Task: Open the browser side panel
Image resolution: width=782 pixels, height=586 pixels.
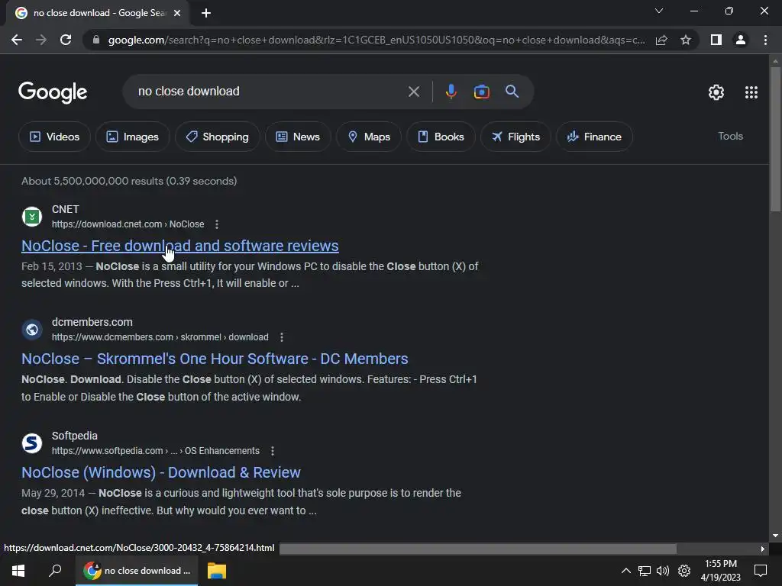Action: coord(716,40)
